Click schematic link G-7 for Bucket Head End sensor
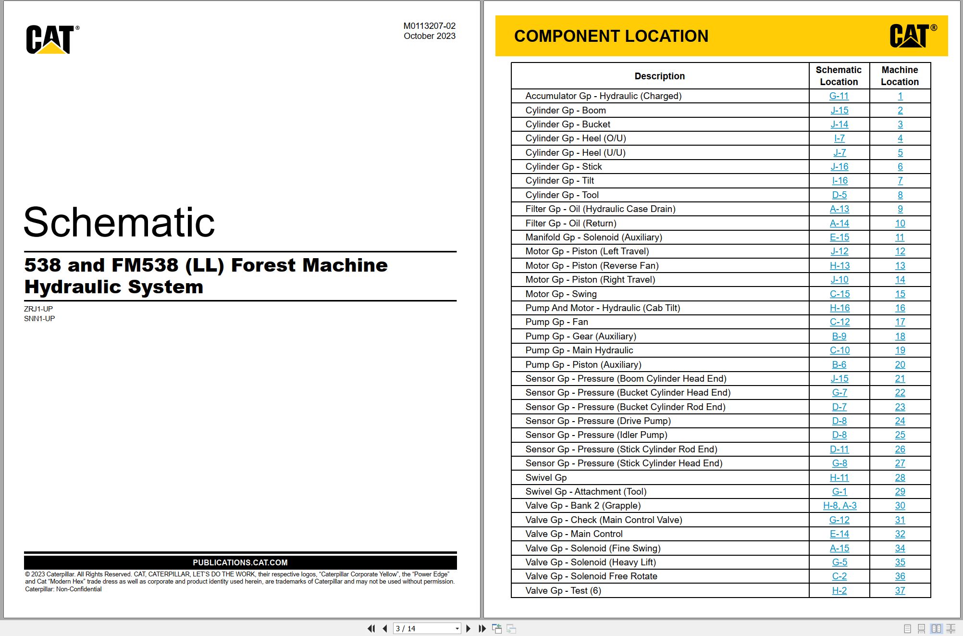The width and height of the screenshot is (963, 636). pyautogui.click(x=839, y=392)
